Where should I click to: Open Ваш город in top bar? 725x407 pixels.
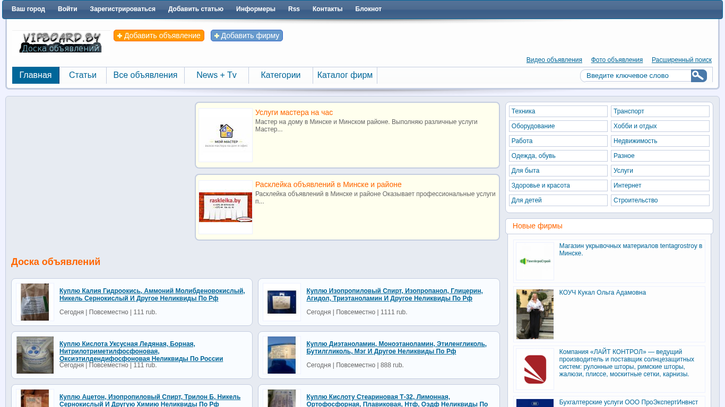pos(28,9)
